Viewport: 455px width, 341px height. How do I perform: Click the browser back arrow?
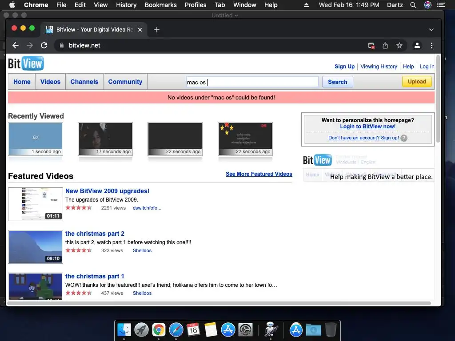coord(16,45)
